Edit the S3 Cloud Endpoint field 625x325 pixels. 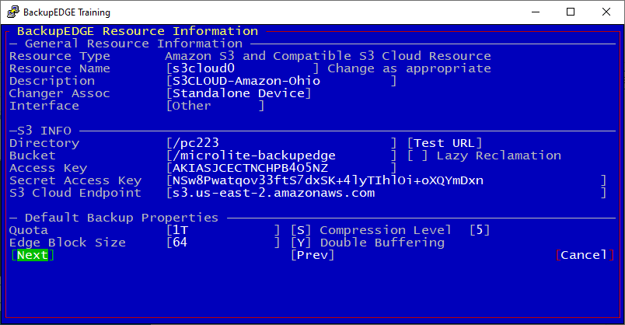(x=386, y=193)
